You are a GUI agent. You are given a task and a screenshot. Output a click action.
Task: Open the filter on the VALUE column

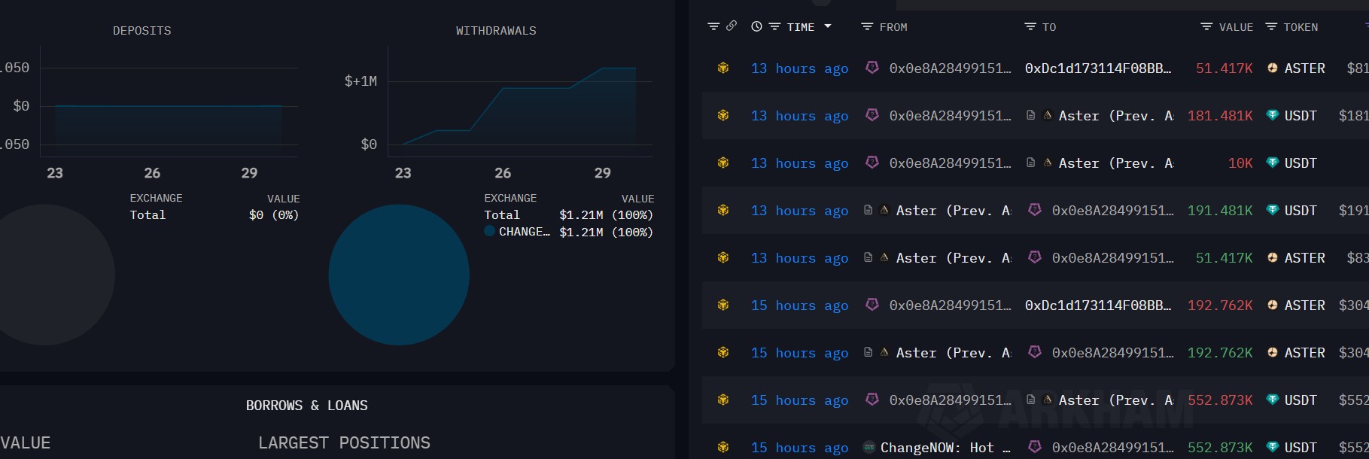point(1206,26)
